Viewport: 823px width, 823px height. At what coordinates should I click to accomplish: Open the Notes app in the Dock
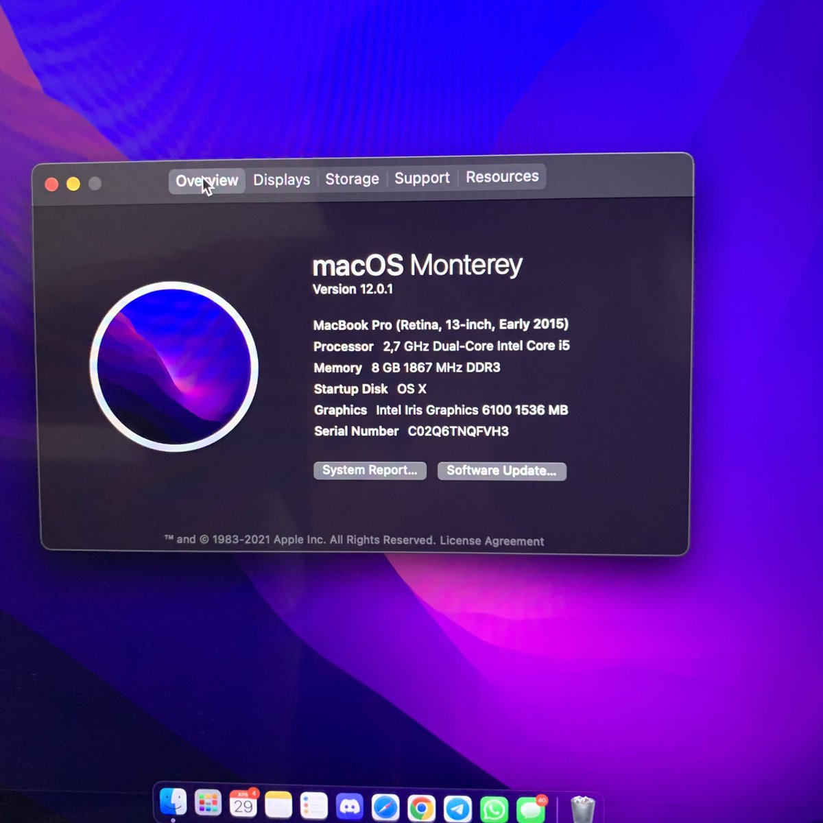pos(278,805)
